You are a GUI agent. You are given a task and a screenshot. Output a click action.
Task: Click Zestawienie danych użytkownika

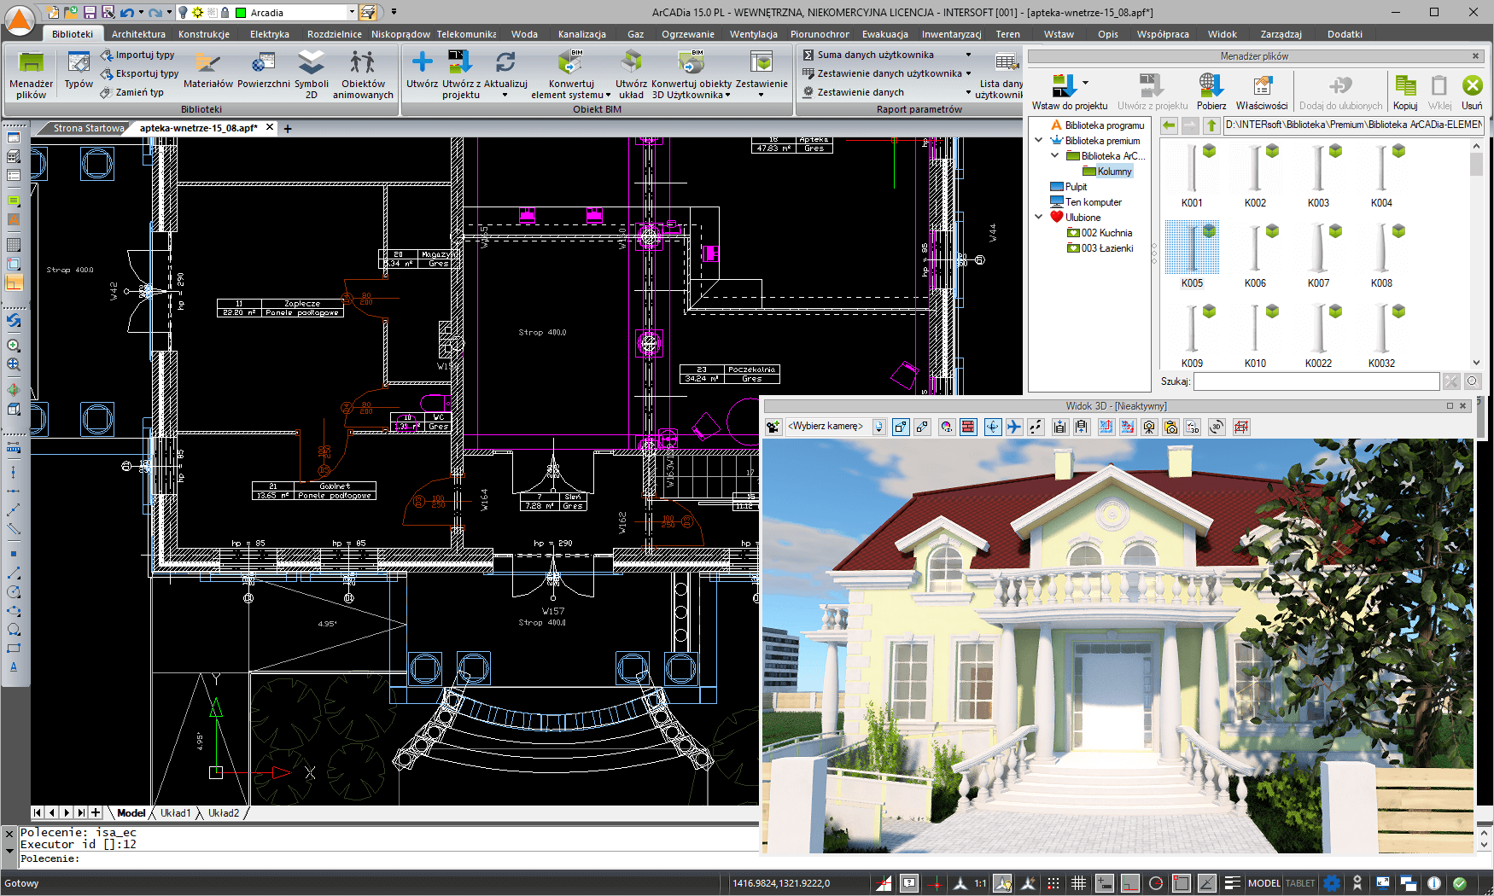(882, 73)
